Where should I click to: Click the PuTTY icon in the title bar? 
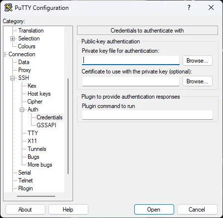point(8,7)
